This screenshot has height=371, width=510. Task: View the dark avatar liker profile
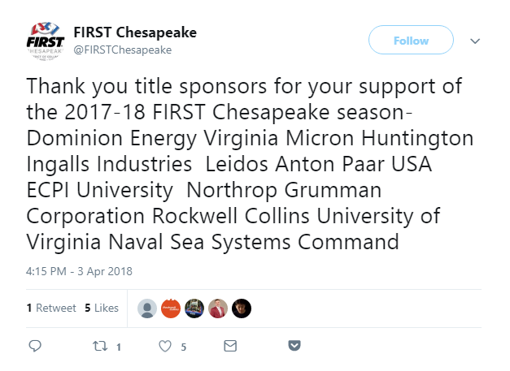[x=242, y=308]
